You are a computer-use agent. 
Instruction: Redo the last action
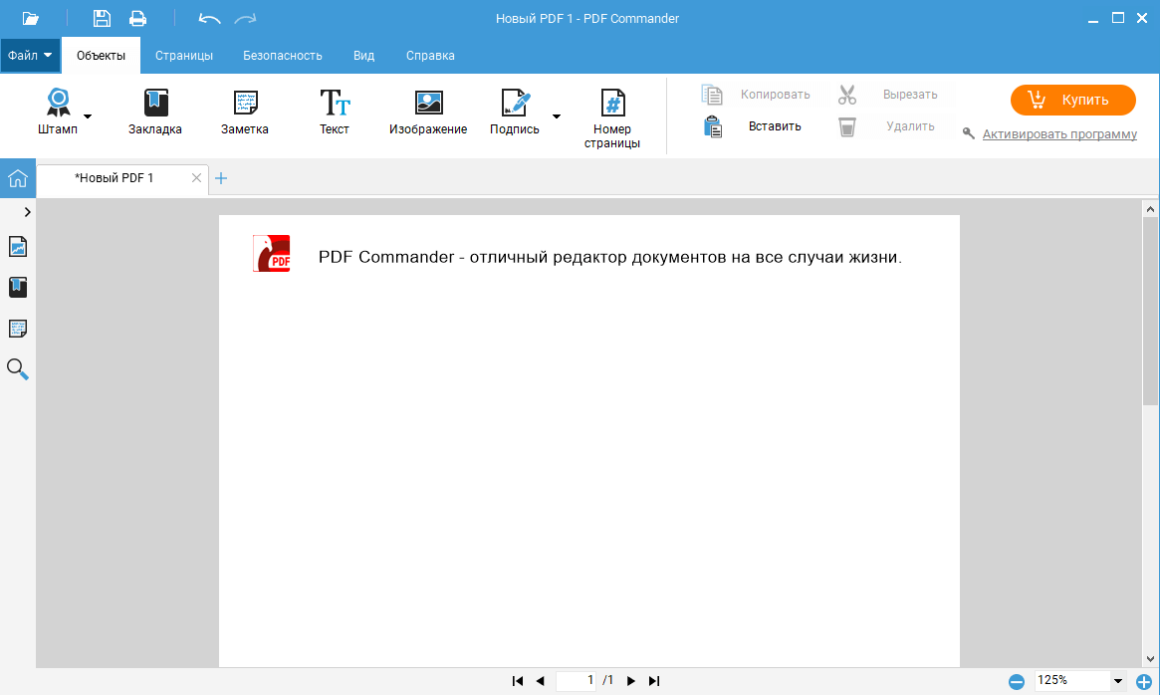(x=245, y=19)
